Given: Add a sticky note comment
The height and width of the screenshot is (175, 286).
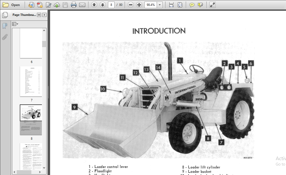Looking at the screenshot, I should tap(192, 5).
